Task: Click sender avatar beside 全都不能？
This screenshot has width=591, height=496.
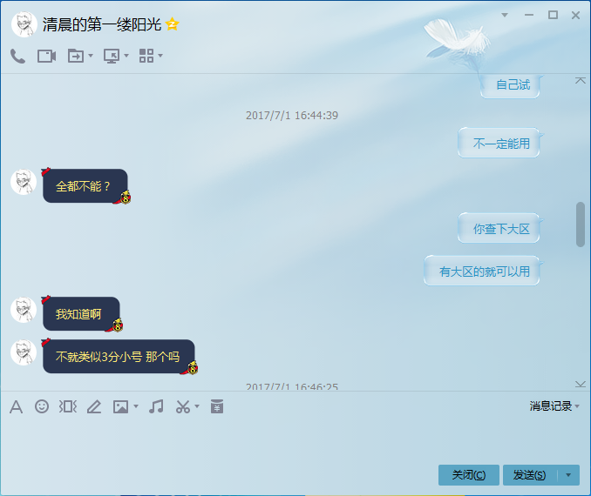Action: pyautogui.click(x=24, y=182)
